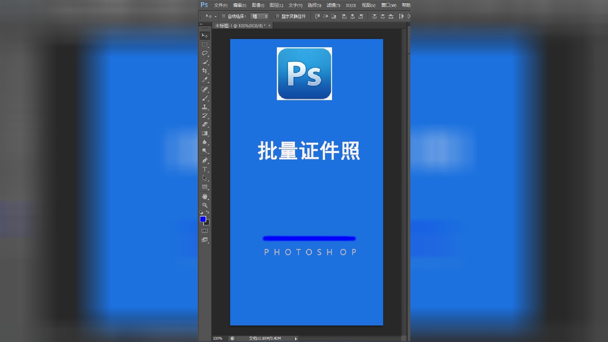The width and height of the screenshot is (608, 342).
Task: Select the Pen tool
Action: pos(205,160)
